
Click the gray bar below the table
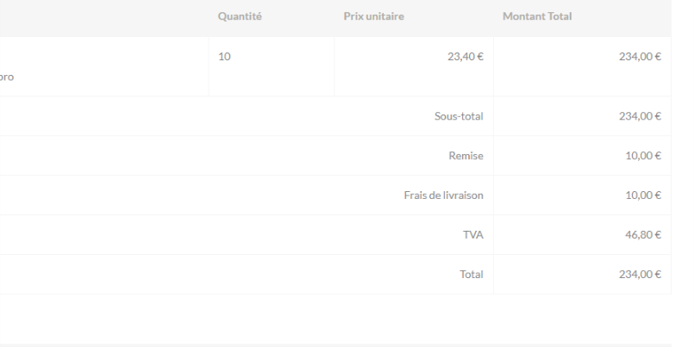pos(345,344)
